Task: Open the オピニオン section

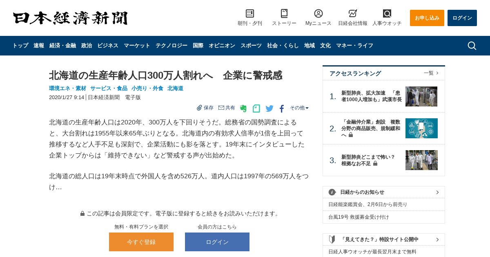Action: [x=222, y=46]
